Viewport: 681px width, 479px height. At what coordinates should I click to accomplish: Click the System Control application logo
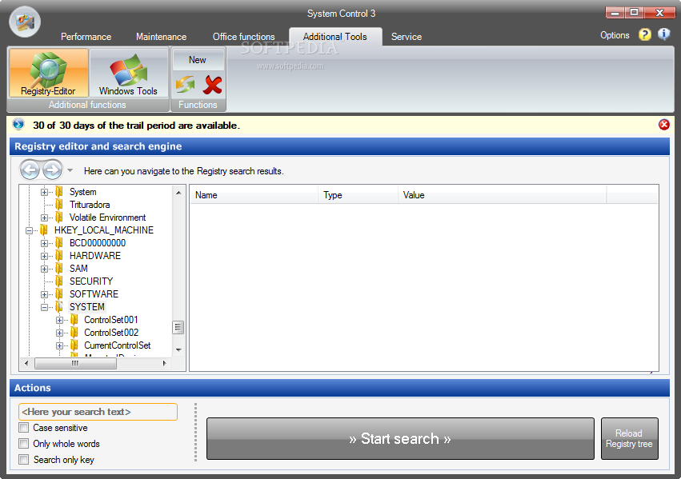point(25,22)
